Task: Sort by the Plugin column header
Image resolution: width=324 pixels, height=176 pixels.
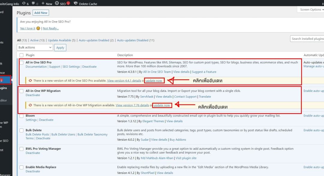Action: [x=30, y=55]
